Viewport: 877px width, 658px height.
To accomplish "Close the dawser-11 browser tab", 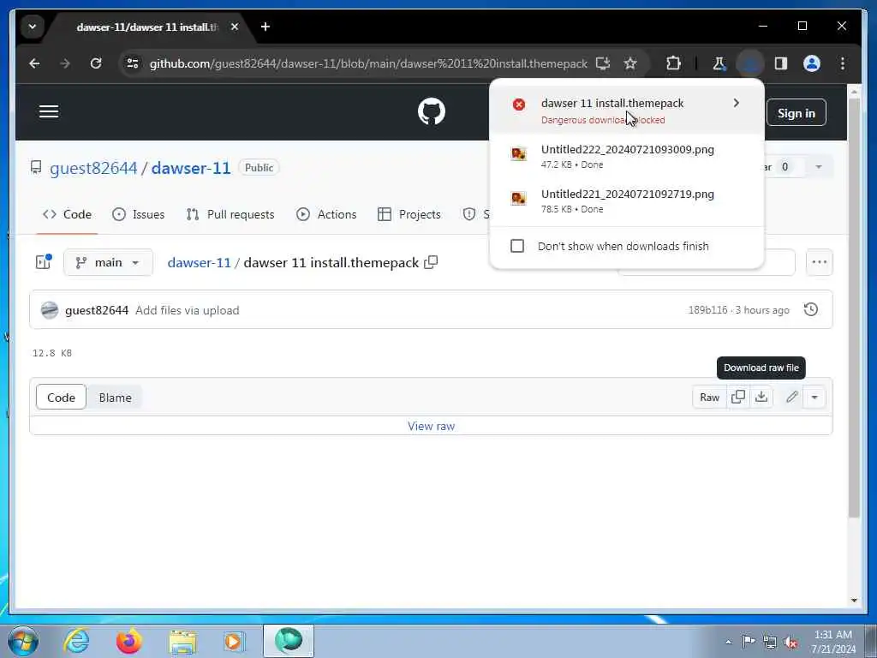I will 235,27.
